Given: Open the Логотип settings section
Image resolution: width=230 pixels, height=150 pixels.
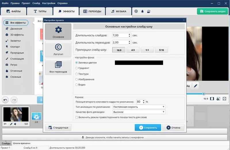Looking at the screenshot, I should [58, 49].
